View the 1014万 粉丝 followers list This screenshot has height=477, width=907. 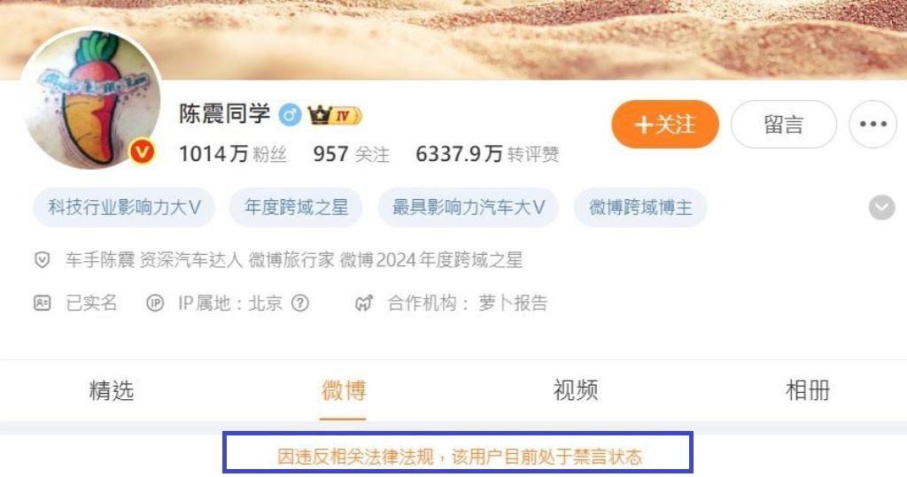233,154
